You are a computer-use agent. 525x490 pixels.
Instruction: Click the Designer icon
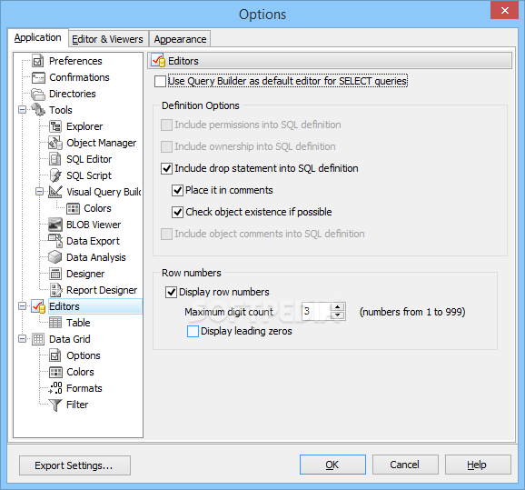click(55, 274)
